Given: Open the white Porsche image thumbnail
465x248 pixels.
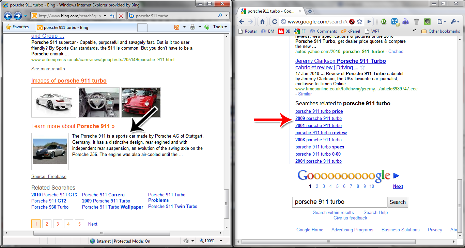Looking at the screenshot, I should (x=54, y=103).
